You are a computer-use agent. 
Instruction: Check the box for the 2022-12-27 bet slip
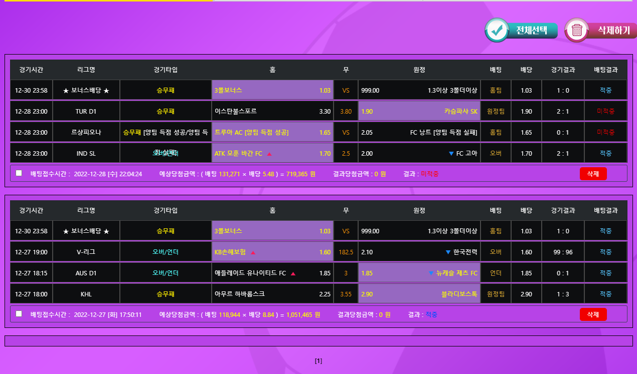click(19, 314)
